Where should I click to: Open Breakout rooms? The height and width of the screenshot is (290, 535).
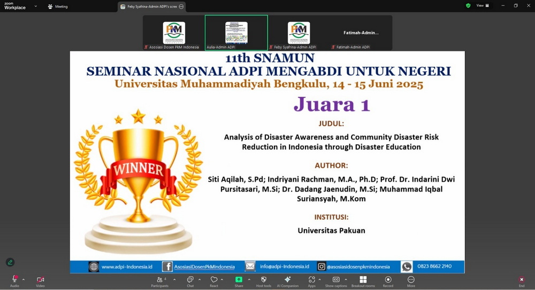pyautogui.click(x=363, y=281)
